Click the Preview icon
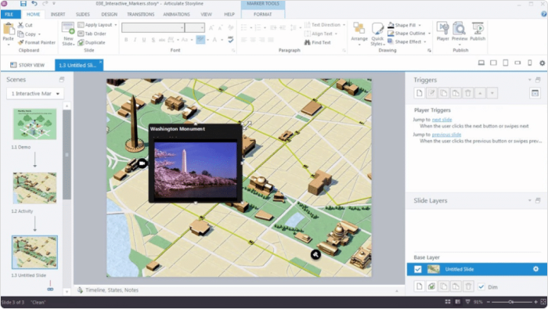Viewport: 548px width, 309px height. 460,29
